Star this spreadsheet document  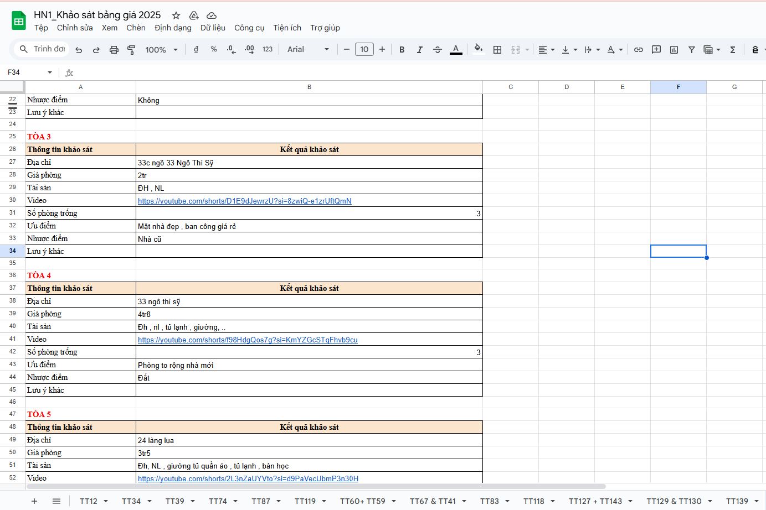pos(176,15)
